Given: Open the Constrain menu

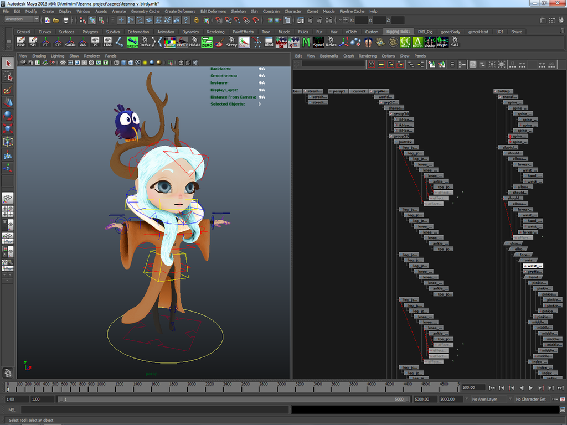Looking at the screenshot, I should (x=271, y=11).
